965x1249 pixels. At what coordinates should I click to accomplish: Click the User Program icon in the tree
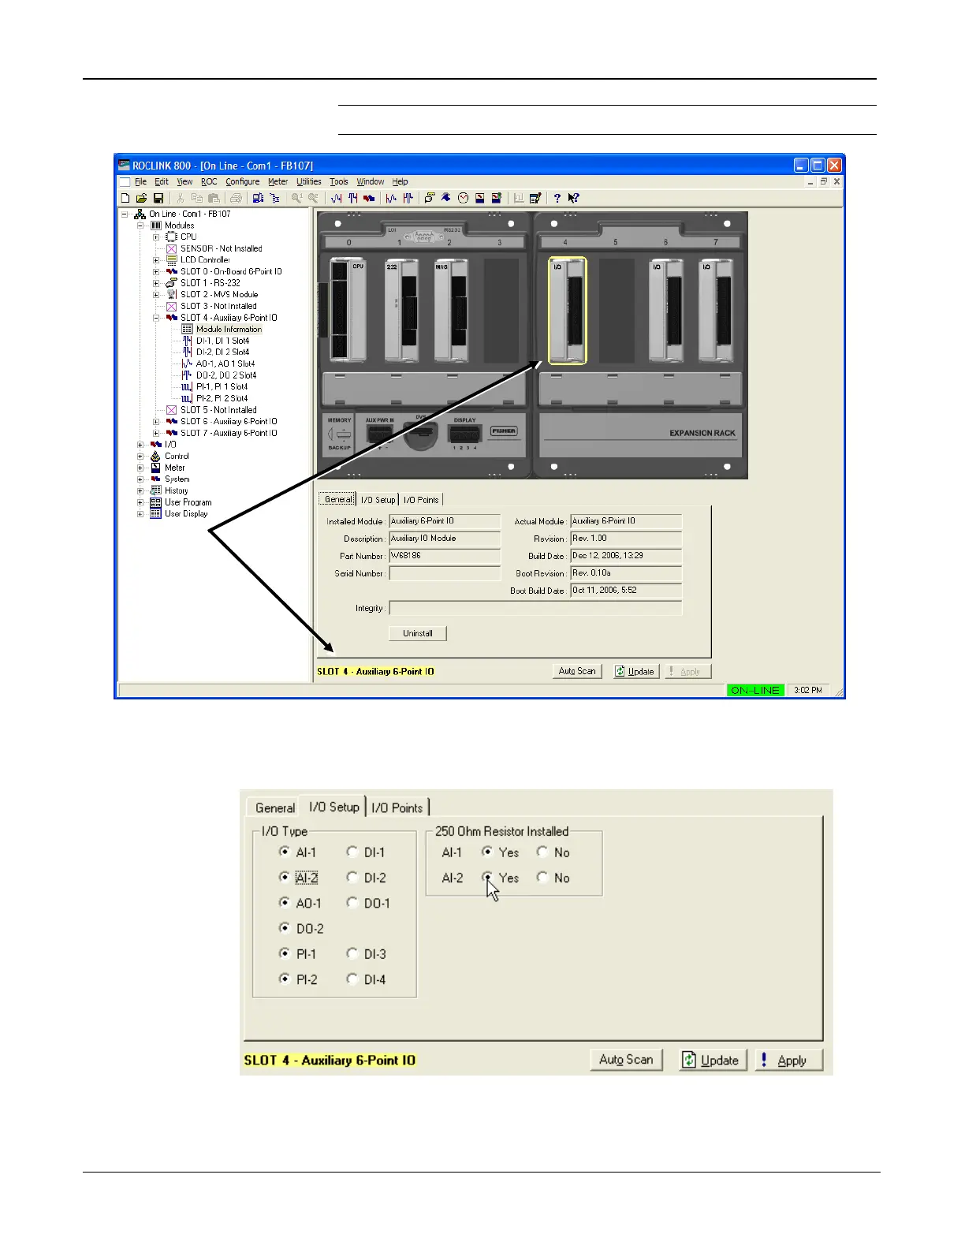click(x=155, y=502)
